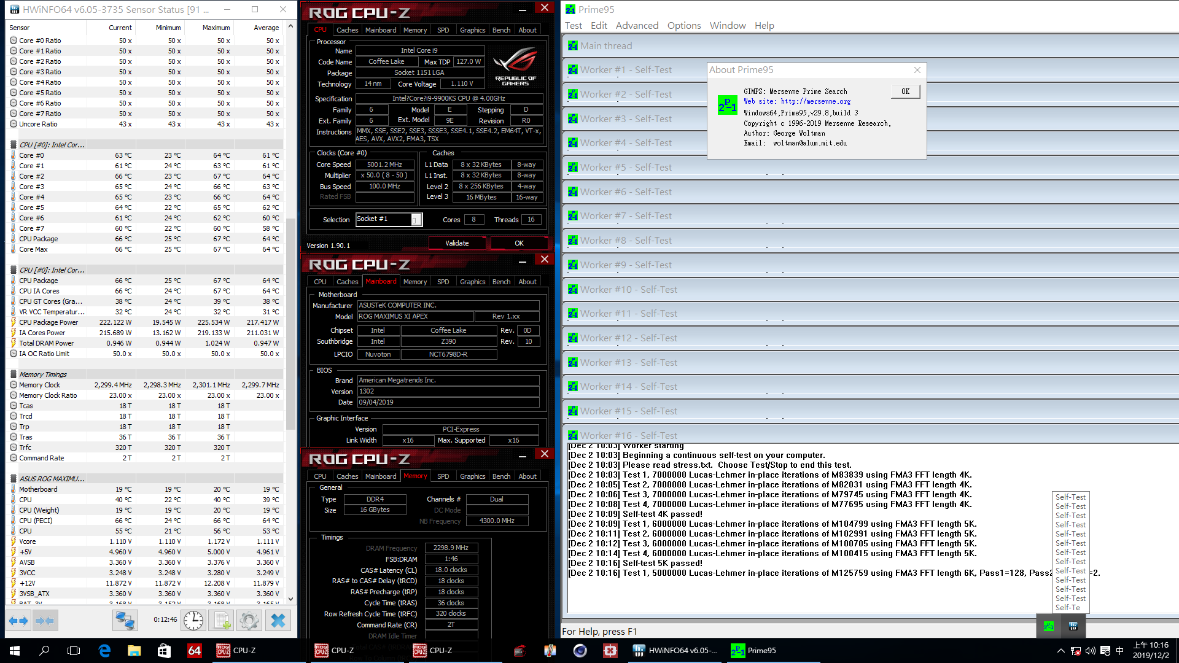The image size is (1179, 663).
Task: Click Worker #5 Self-Test window icon
Action: pyautogui.click(x=573, y=168)
